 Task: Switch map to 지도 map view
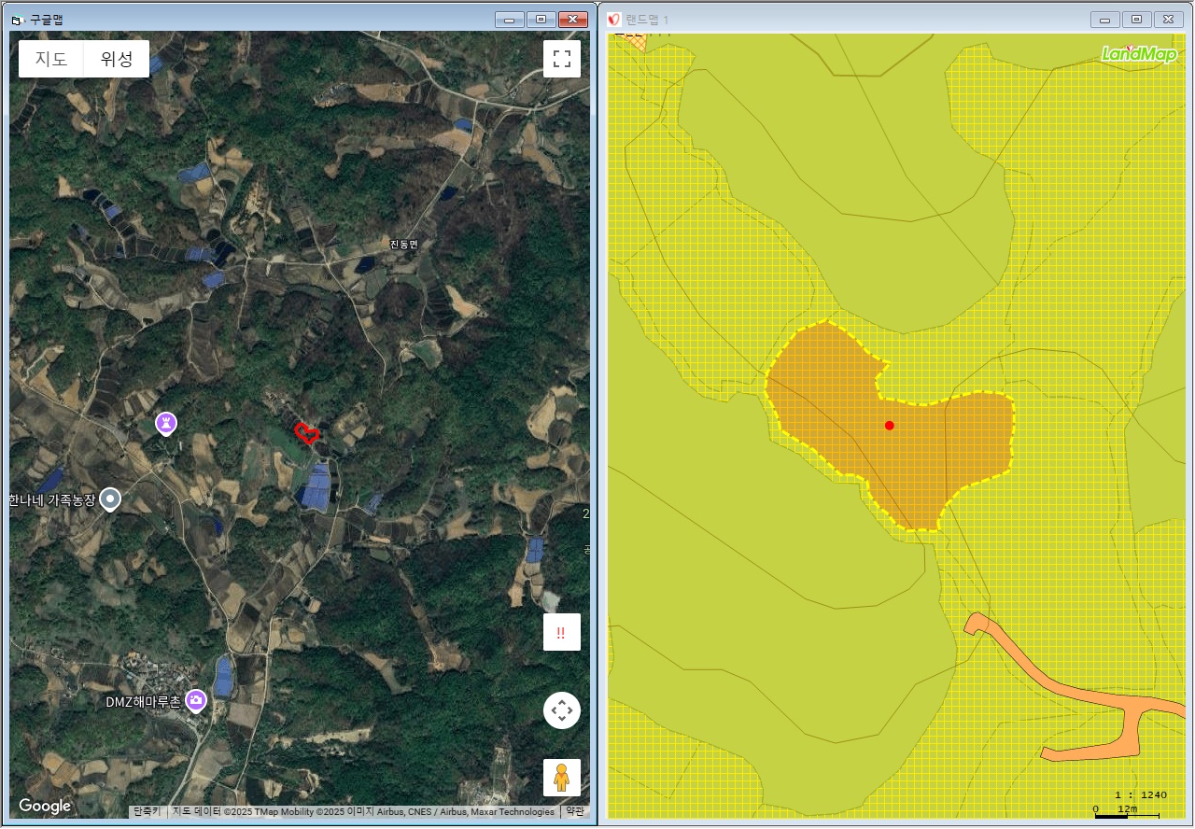pos(51,59)
